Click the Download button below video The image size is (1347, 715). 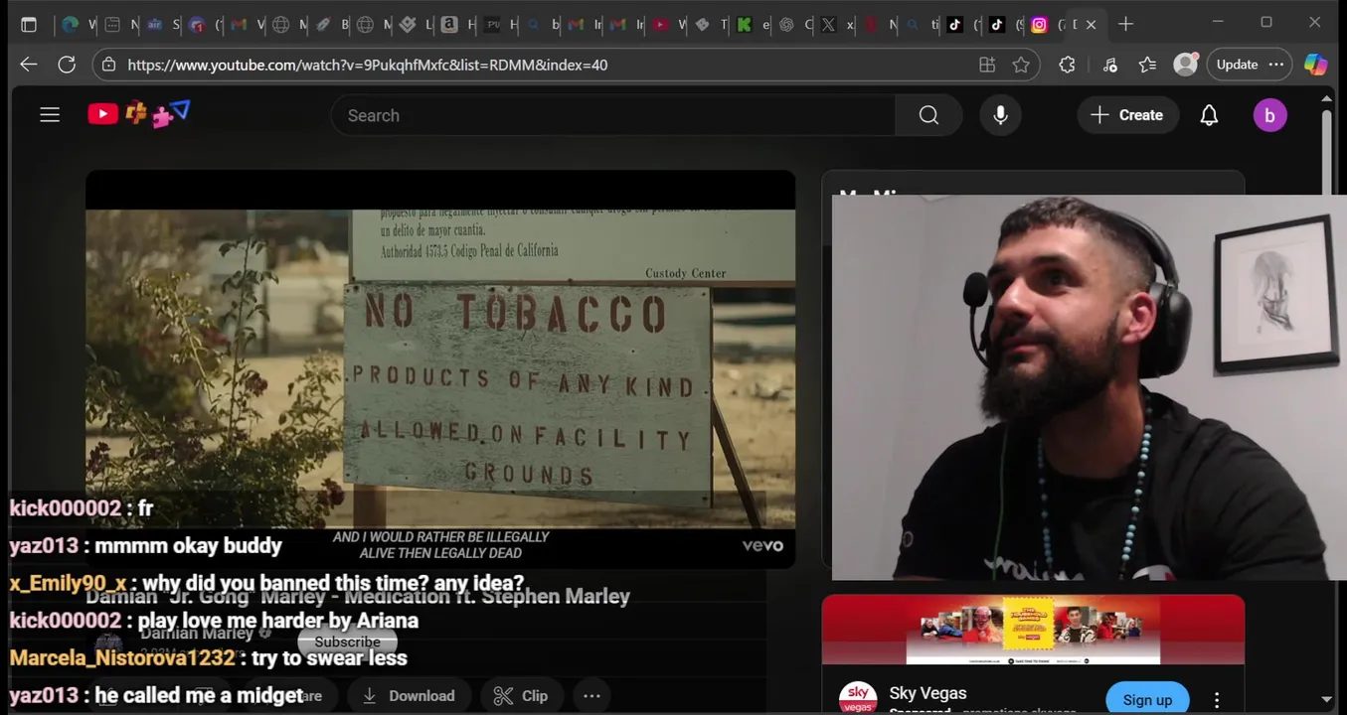(x=408, y=695)
